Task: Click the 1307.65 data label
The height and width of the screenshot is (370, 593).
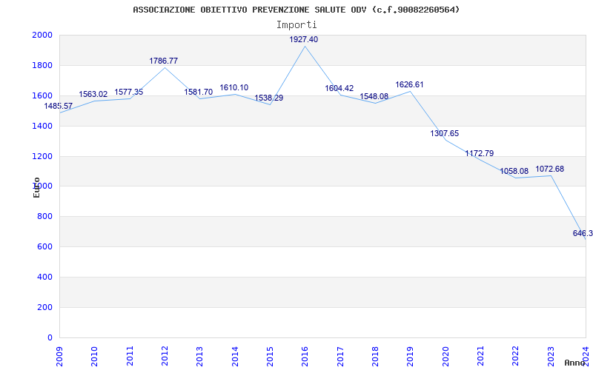Action: click(444, 133)
